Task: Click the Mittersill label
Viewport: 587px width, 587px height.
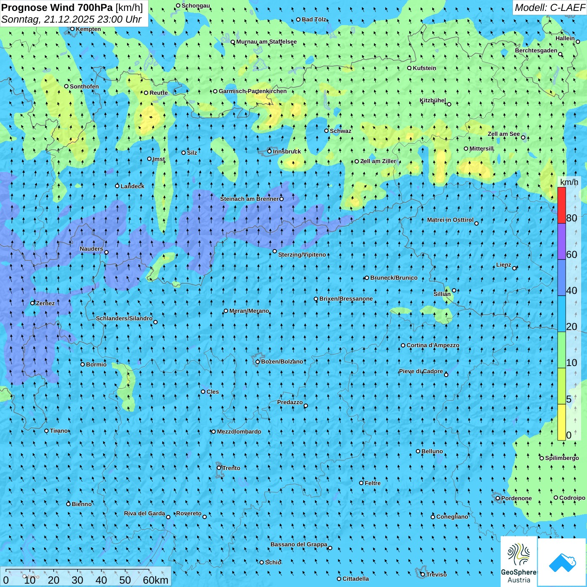Action: coord(482,148)
